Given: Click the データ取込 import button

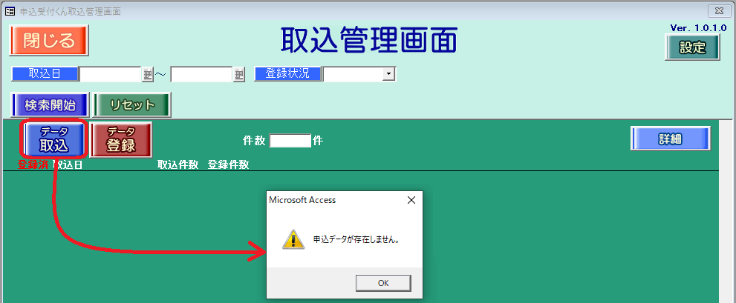Looking at the screenshot, I should click(x=54, y=139).
